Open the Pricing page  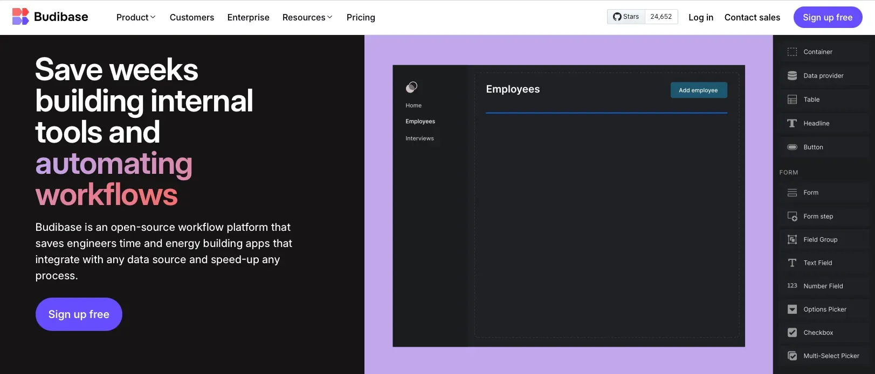pyautogui.click(x=361, y=17)
